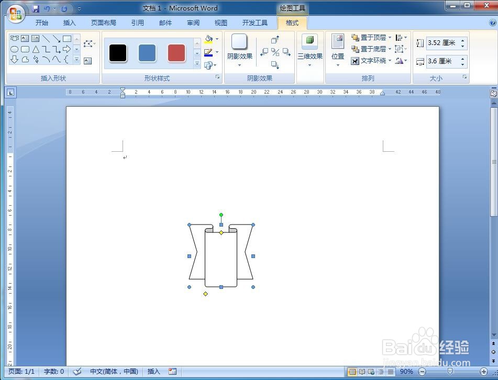Open the Change Shape dropdown
498x380 pixels.
pyautogui.click(x=210, y=65)
